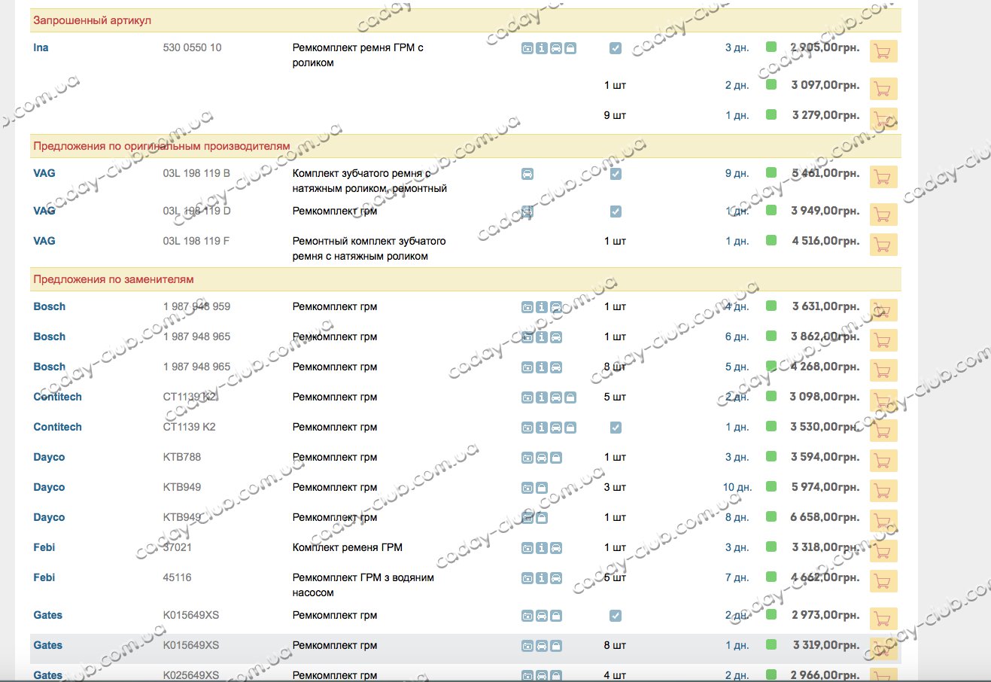991x682 pixels.
Task: Select part number 530 0550 10
Action: pyautogui.click(x=193, y=47)
